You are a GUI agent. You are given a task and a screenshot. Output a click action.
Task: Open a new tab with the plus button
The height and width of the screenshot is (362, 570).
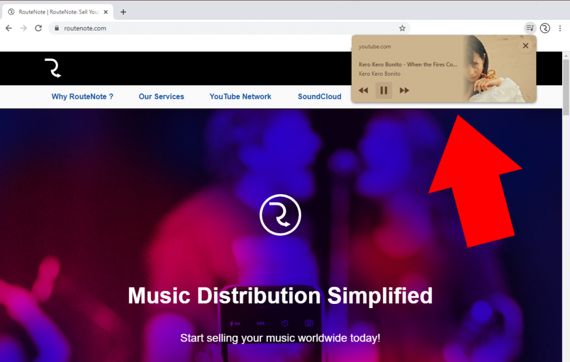point(123,11)
